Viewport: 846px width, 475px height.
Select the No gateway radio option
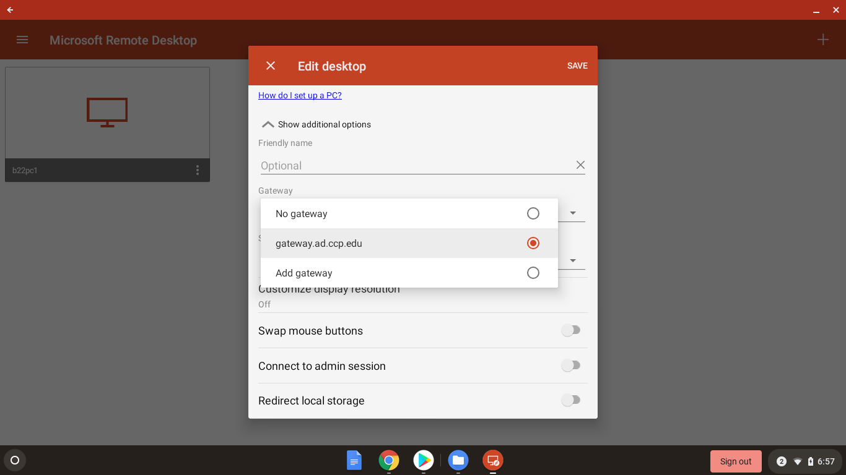click(x=533, y=213)
